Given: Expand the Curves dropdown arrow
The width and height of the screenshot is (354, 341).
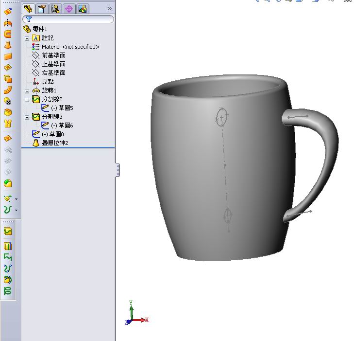Looking at the screenshot, I should pyautogui.click(x=16, y=210).
